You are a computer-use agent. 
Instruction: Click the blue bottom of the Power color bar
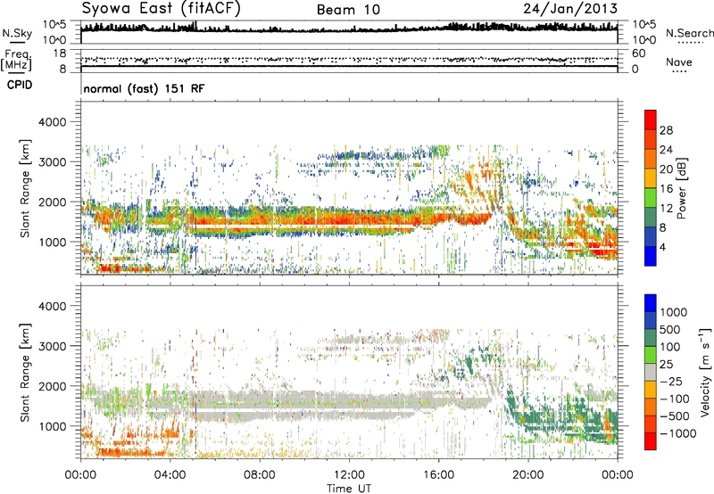click(651, 256)
